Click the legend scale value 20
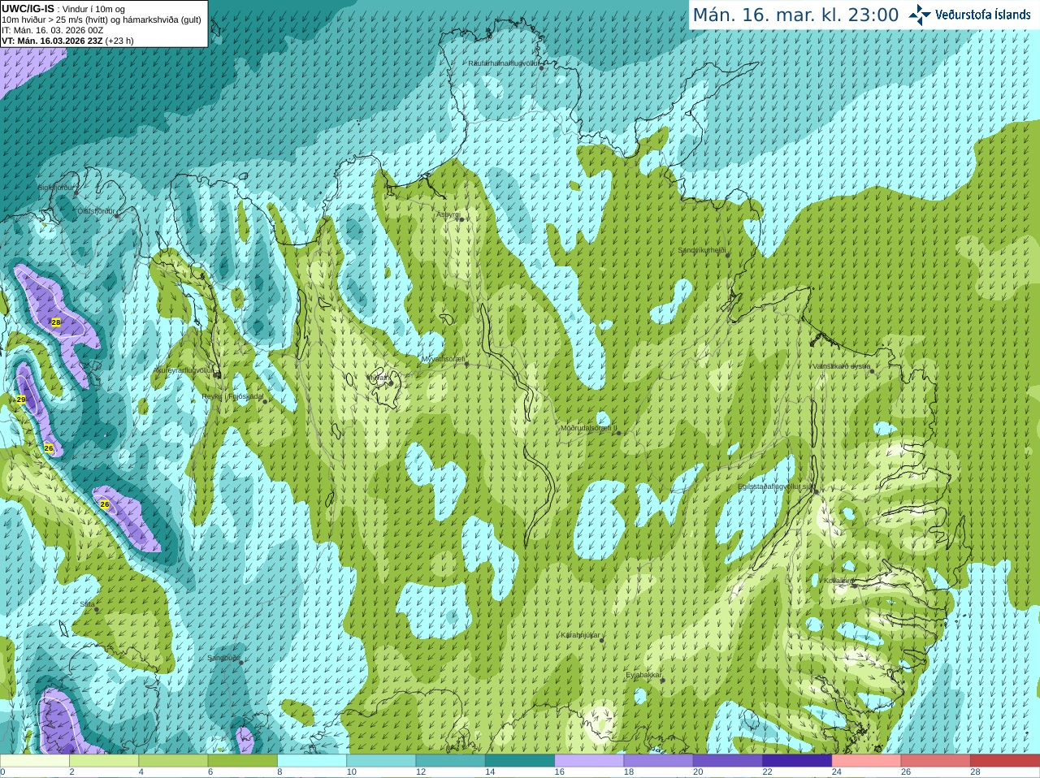 [698, 772]
